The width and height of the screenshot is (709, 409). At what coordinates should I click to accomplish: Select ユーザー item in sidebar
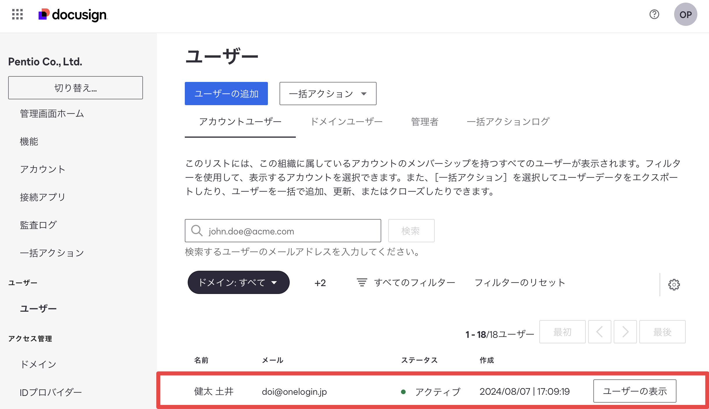tap(38, 308)
